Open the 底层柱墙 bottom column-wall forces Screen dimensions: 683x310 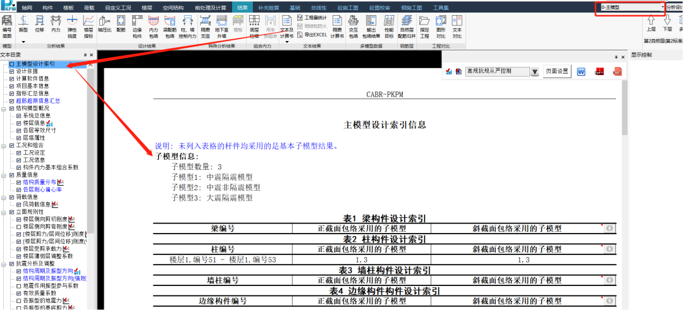[x=254, y=27]
